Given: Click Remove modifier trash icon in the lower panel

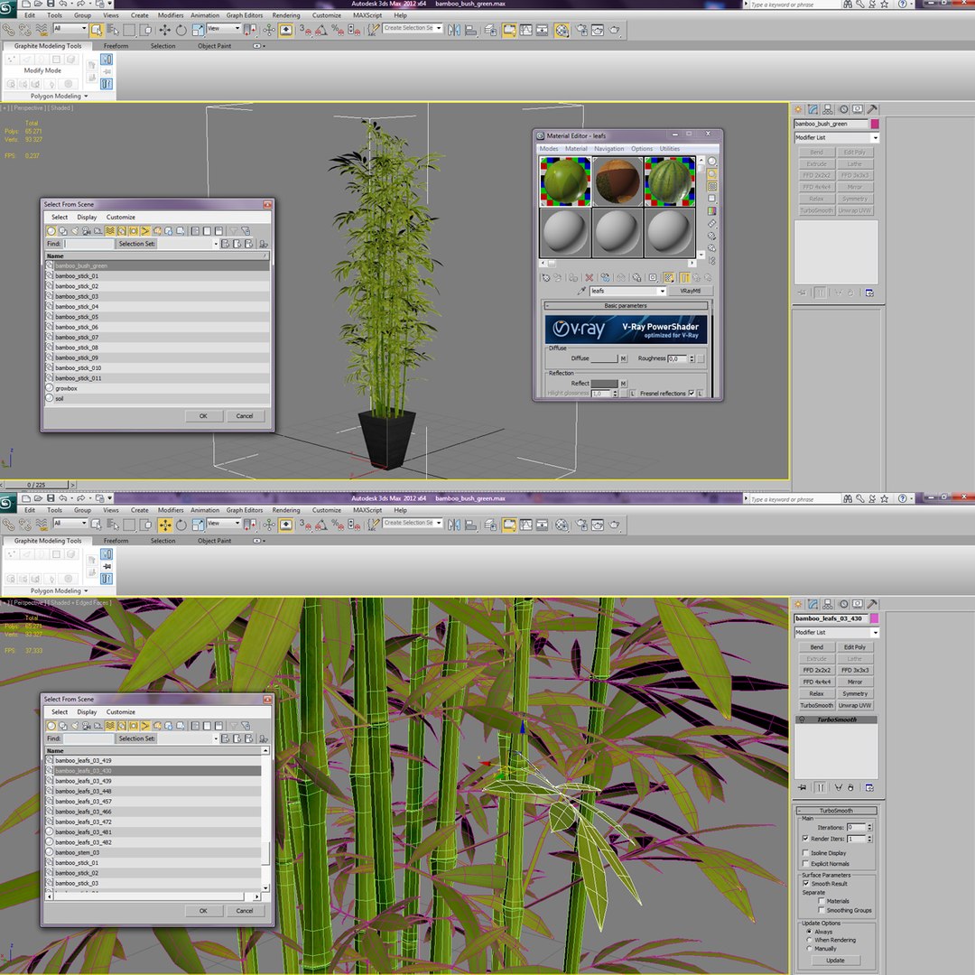Looking at the screenshot, I should [x=850, y=787].
